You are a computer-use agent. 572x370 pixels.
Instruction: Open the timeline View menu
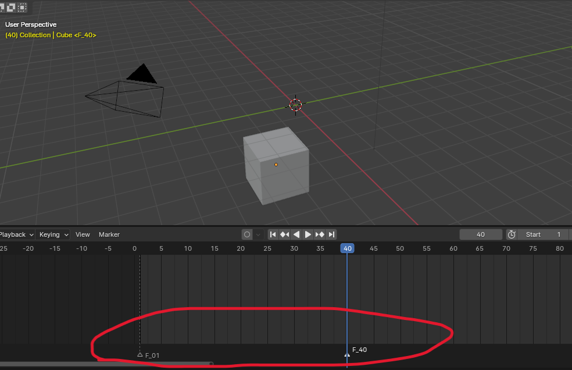(83, 234)
